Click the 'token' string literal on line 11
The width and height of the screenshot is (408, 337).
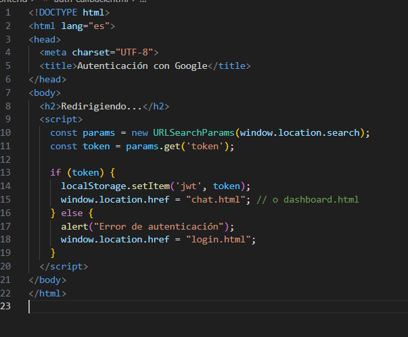click(x=205, y=147)
